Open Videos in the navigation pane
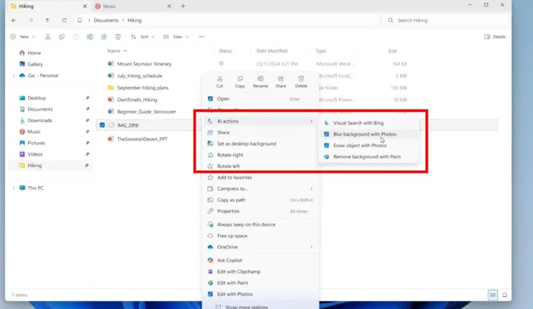This screenshot has height=309, width=533. (x=35, y=154)
